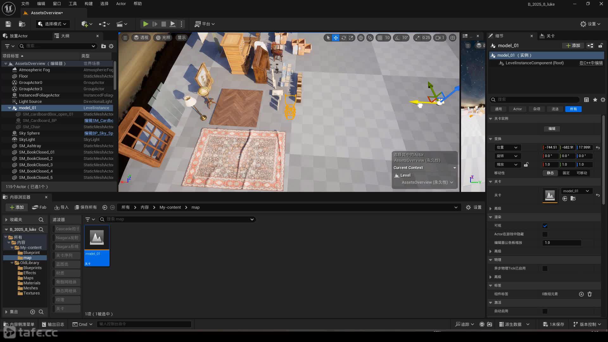Select the model_01 level thumbnail in content browser
Screen dimensions: 608x342
97,246
